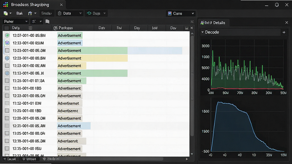The image size is (292, 164).
Task: Click the blue status circle on row 11:32-001-00
Action: pyautogui.click(x=7, y=73)
